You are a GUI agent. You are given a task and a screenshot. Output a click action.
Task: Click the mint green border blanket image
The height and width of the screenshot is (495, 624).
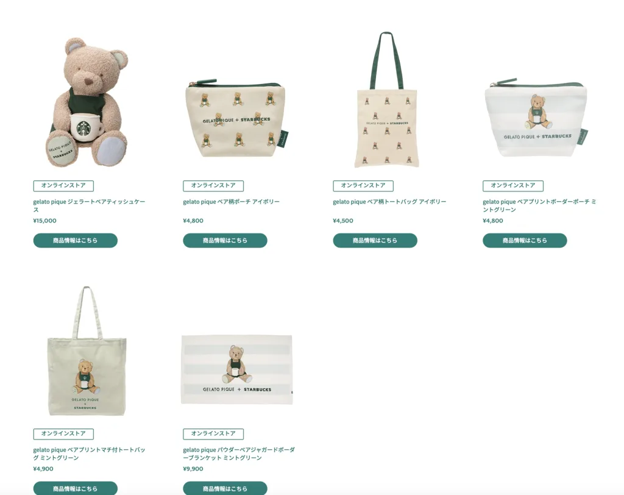pos(237,369)
